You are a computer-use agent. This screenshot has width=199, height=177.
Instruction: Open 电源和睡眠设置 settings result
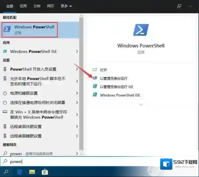(24, 93)
